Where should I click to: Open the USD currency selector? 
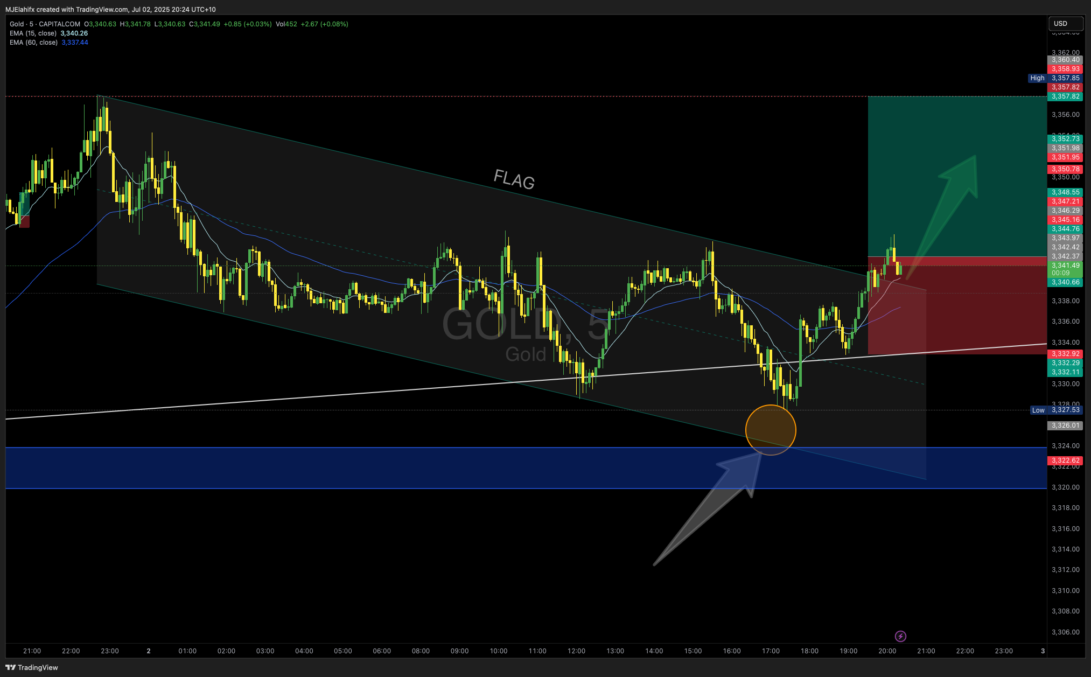point(1066,24)
